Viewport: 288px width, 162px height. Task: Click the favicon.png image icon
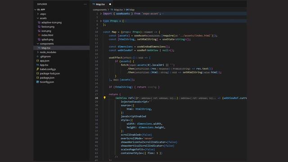point(39,27)
